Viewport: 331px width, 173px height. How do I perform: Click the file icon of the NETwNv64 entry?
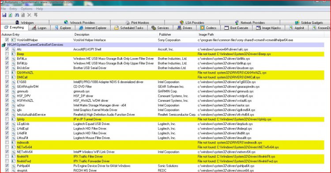[13, 152]
